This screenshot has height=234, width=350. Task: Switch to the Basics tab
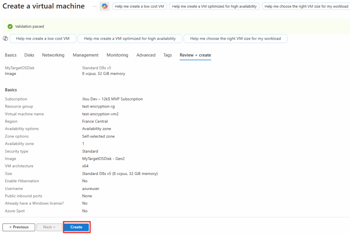coord(11,55)
